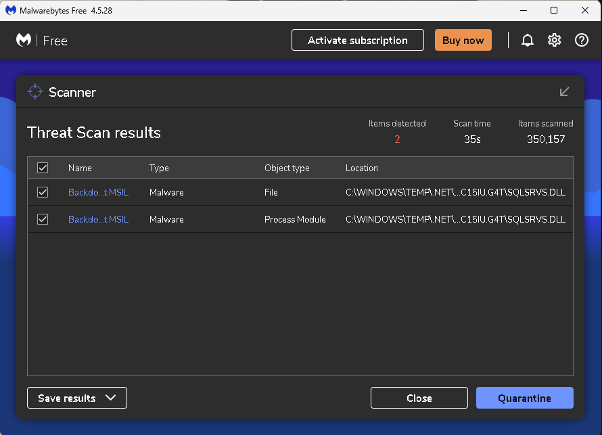The image size is (602, 435).
Task: Click the Scanner crosshair icon
Action: tap(35, 91)
